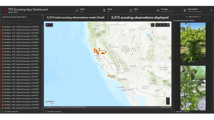Select Alta Mesa - 01A Cabernet Sauvignon 5/4/2023
Image resolution: width=214 pixels, height=120 pixels.
pos(21,36)
